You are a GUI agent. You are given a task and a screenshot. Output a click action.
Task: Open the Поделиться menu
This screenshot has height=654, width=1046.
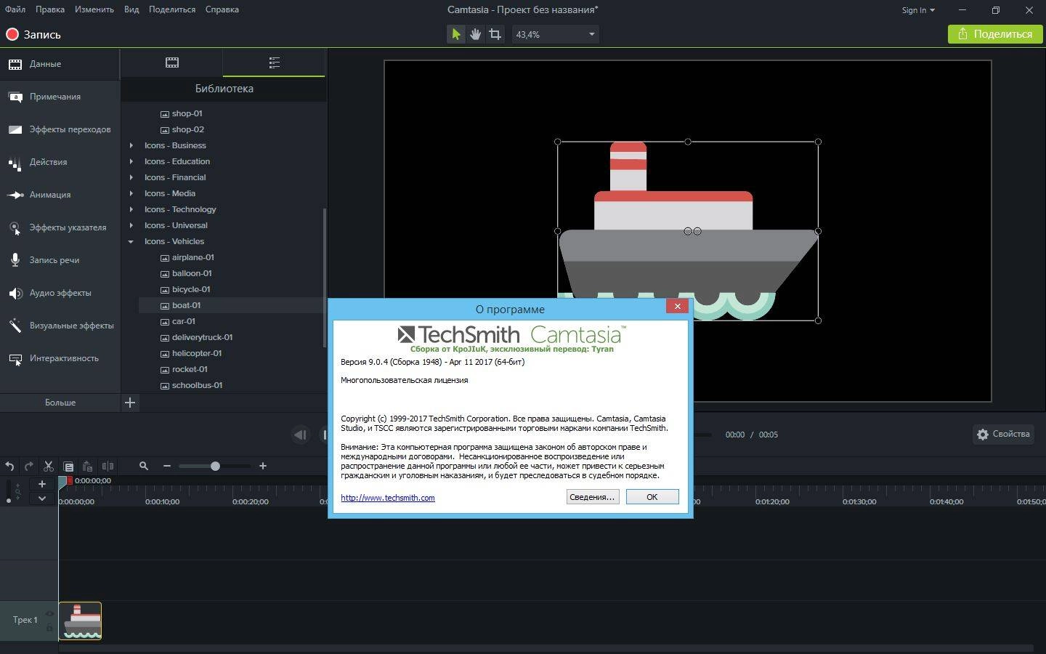pyautogui.click(x=172, y=9)
